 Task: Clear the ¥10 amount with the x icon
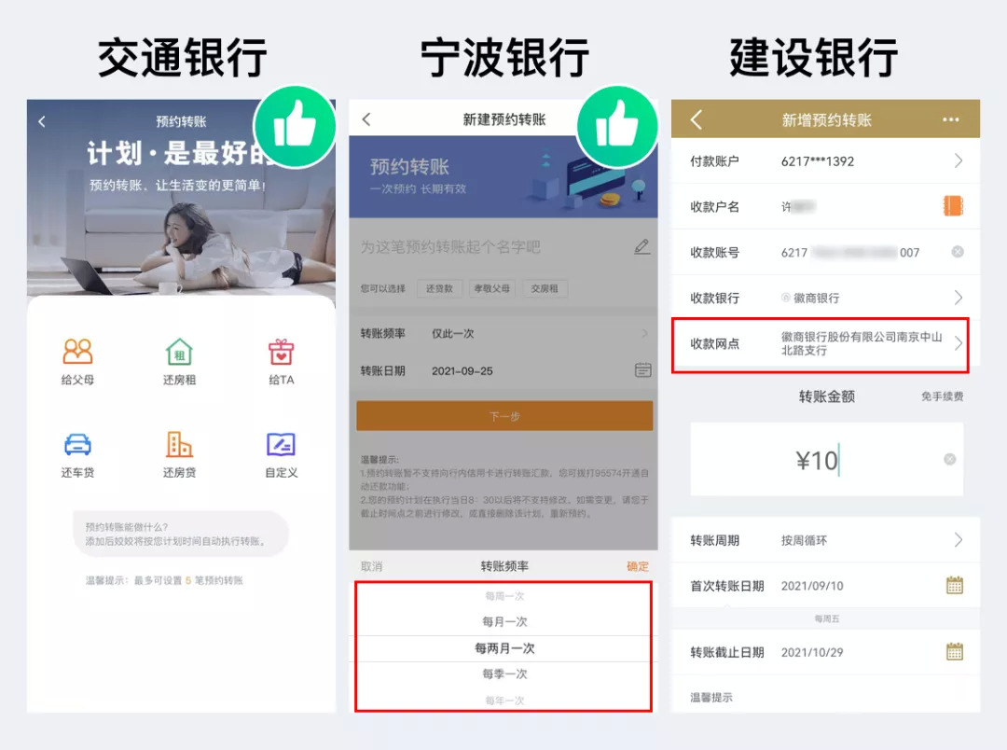point(950,459)
